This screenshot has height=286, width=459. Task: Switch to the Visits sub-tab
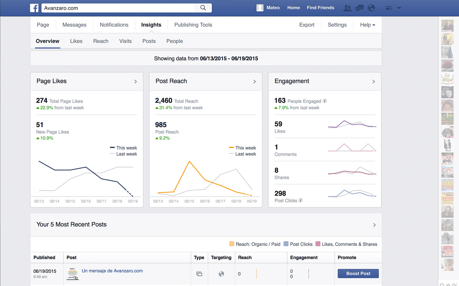tap(125, 41)
